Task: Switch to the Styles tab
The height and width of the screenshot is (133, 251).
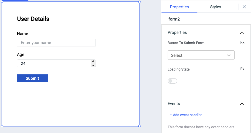Action: click(x=215, y=7)
